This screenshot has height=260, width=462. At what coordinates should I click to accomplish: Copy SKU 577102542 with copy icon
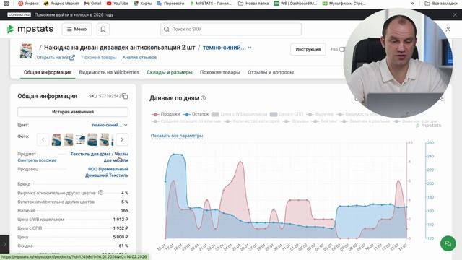tap(125, 96)
